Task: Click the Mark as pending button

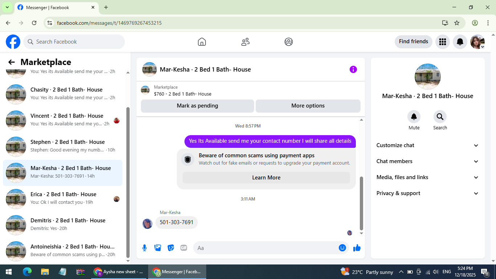Action: [x=198, y=106]
